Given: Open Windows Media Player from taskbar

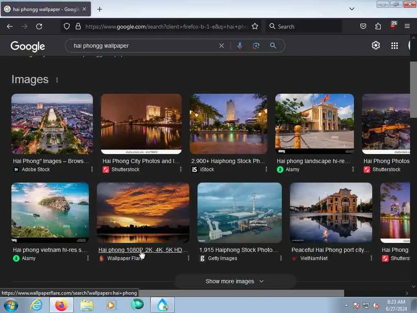Looking at the screenshot, I should click(111, 305).
